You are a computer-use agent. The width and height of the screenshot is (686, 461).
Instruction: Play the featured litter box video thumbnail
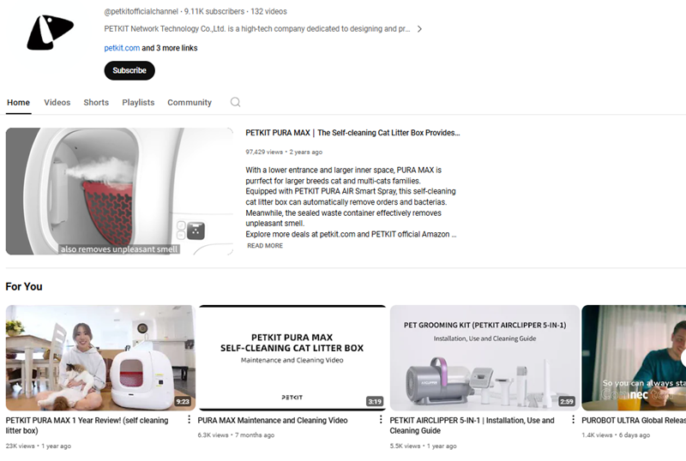(x=119, y=191)
